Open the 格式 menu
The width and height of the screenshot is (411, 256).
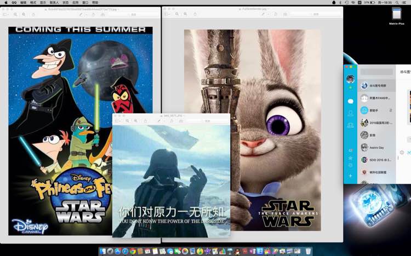coord(33,2)
